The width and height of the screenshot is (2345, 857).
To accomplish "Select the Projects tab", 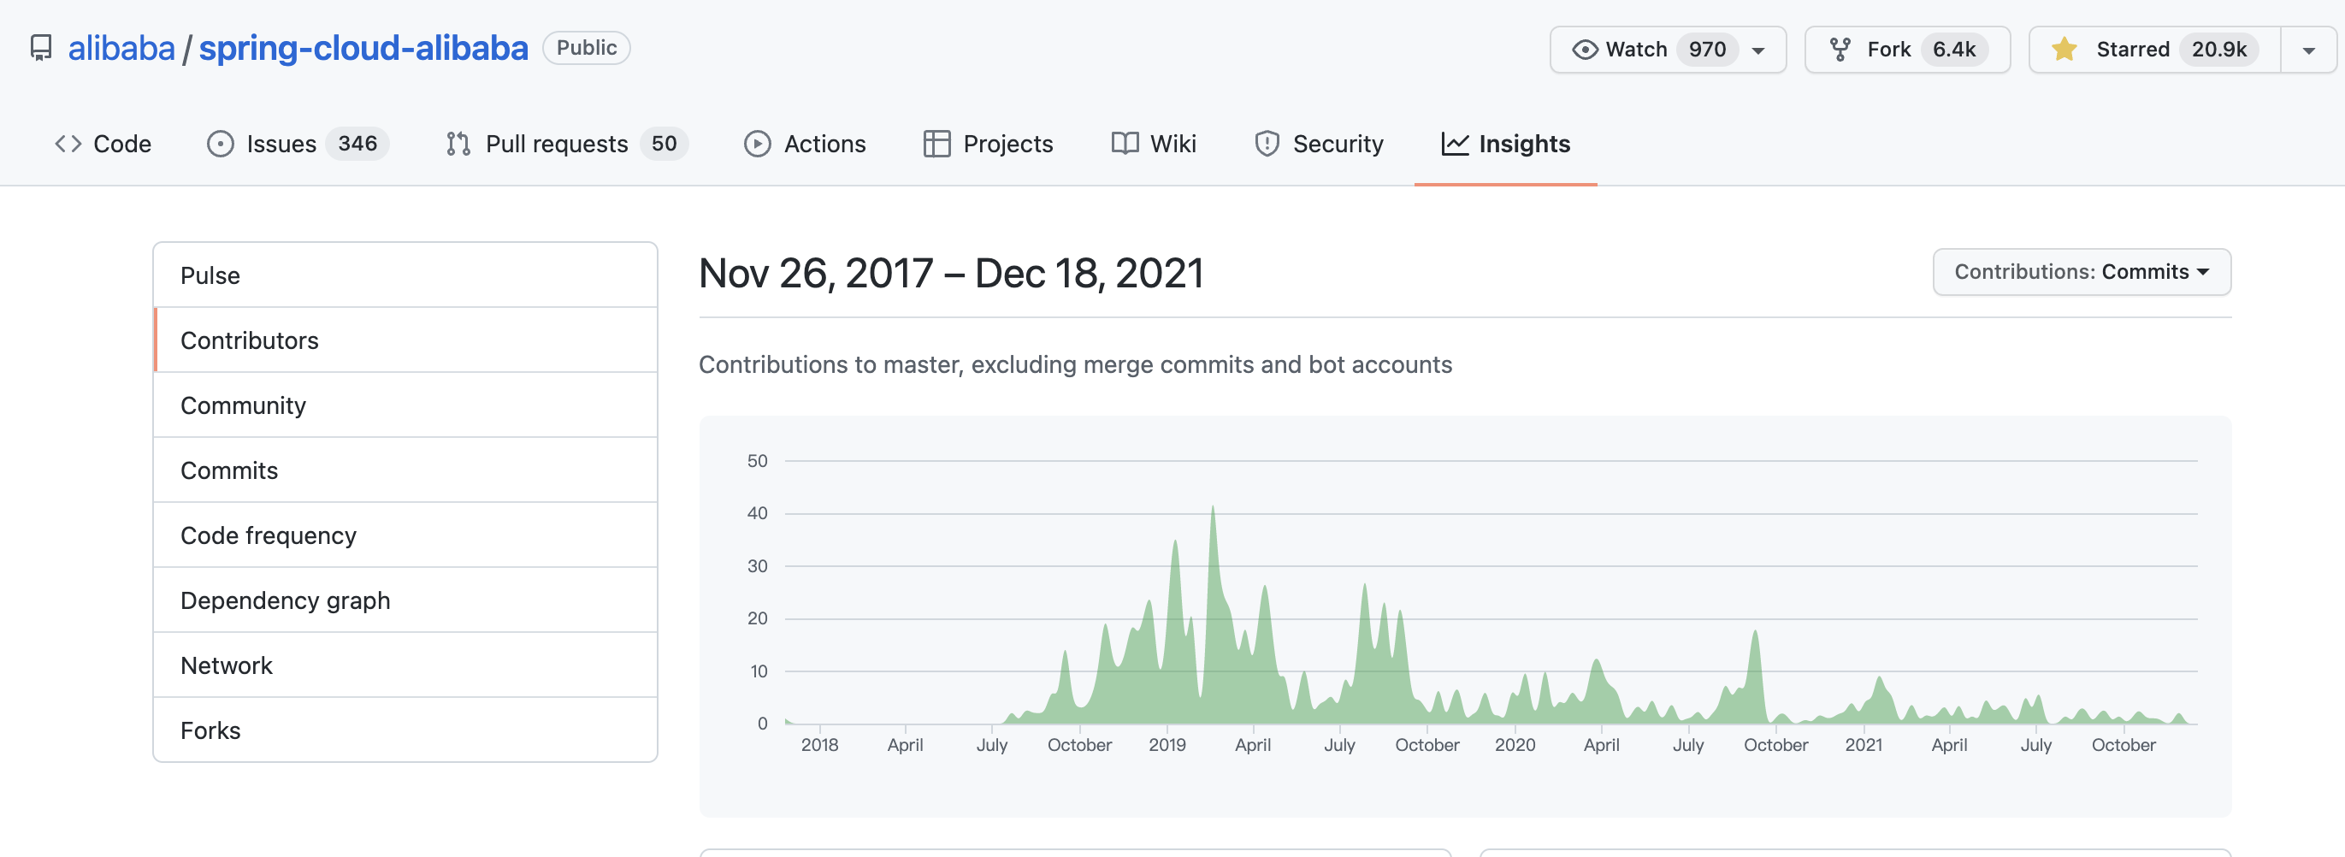I will point(989,144).
